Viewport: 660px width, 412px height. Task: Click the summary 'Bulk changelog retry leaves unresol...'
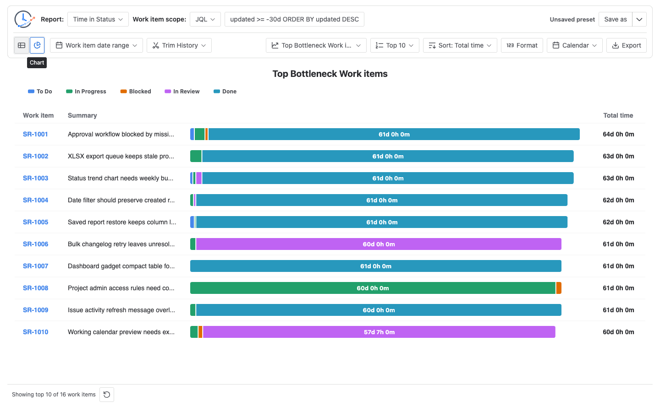[x=121, y=244]
